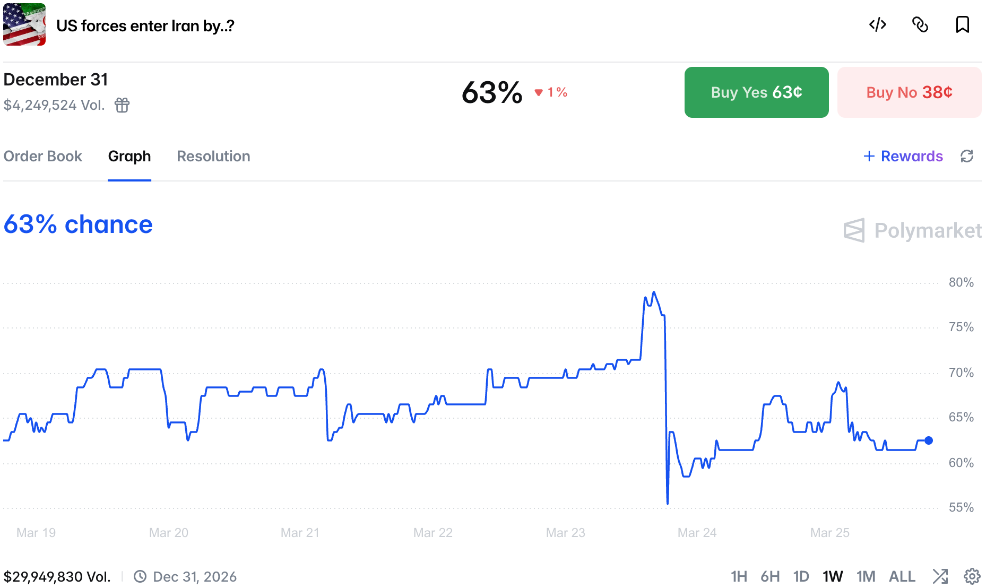The height and width of the screenshot is (588, 986).
Task: Open the Order Book tab
Action: (x=43, y=156)
